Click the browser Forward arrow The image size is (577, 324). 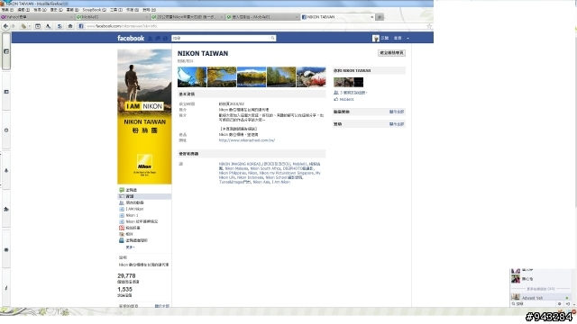[x=14, y=26]
